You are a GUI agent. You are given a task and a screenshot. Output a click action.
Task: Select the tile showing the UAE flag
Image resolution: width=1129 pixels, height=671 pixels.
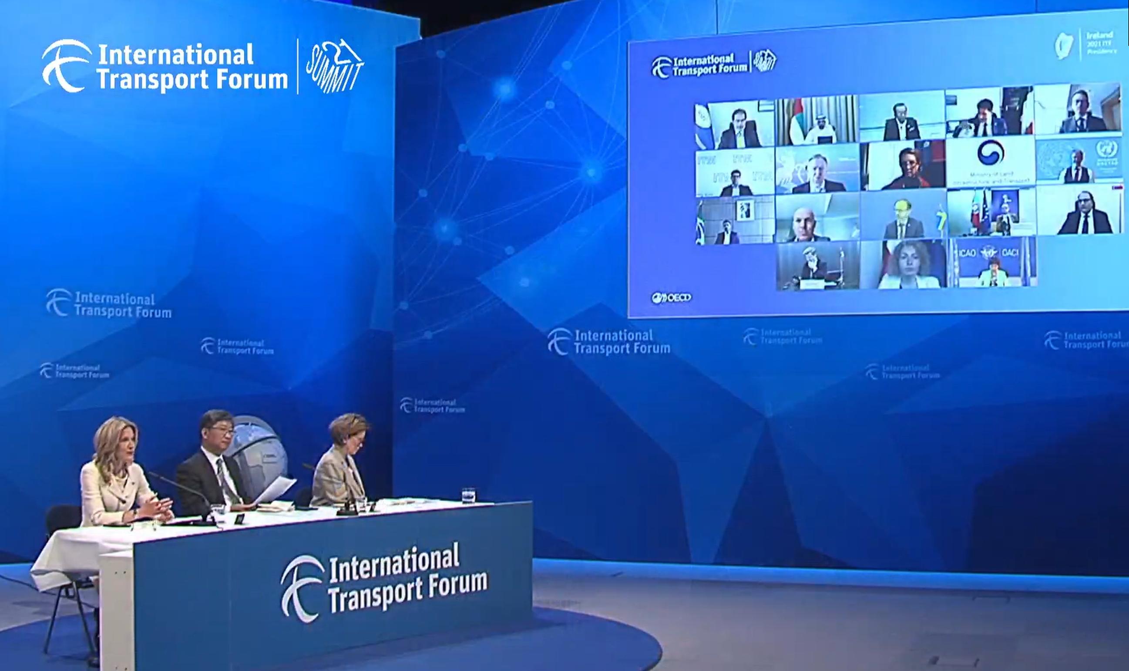point(817,120)
